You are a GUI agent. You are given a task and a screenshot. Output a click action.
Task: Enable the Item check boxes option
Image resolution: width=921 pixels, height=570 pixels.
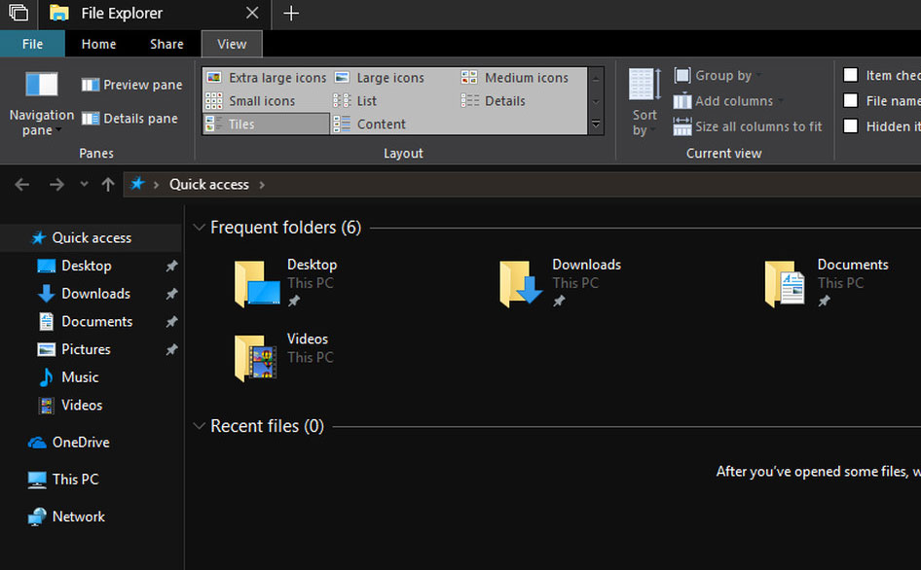[x=851, y=75]
